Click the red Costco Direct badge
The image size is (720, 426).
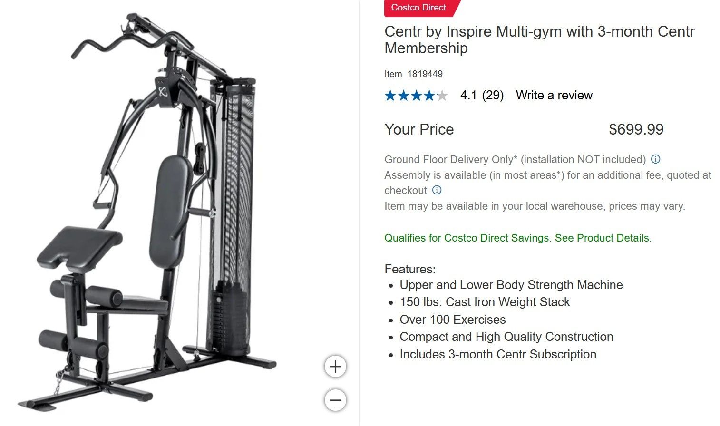tap(421, 8)
